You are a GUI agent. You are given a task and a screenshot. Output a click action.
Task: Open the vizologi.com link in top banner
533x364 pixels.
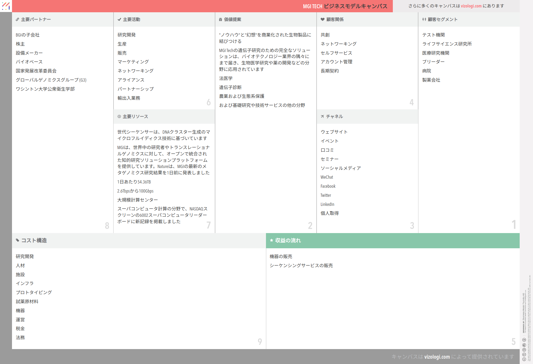[x=471, y=6]
